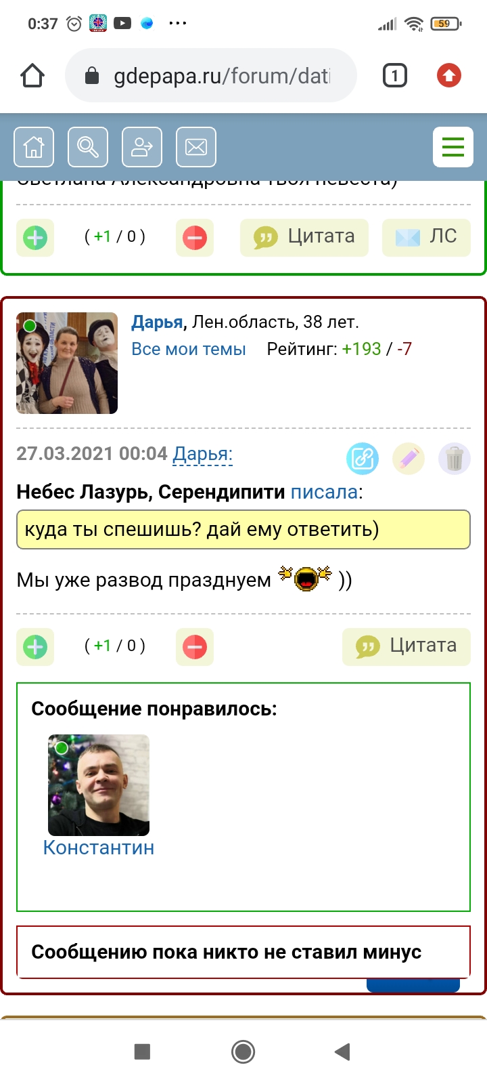Edit Дарья's post with pencil icon
This screenshot has width=487, height=1084.
coord(409,459)
